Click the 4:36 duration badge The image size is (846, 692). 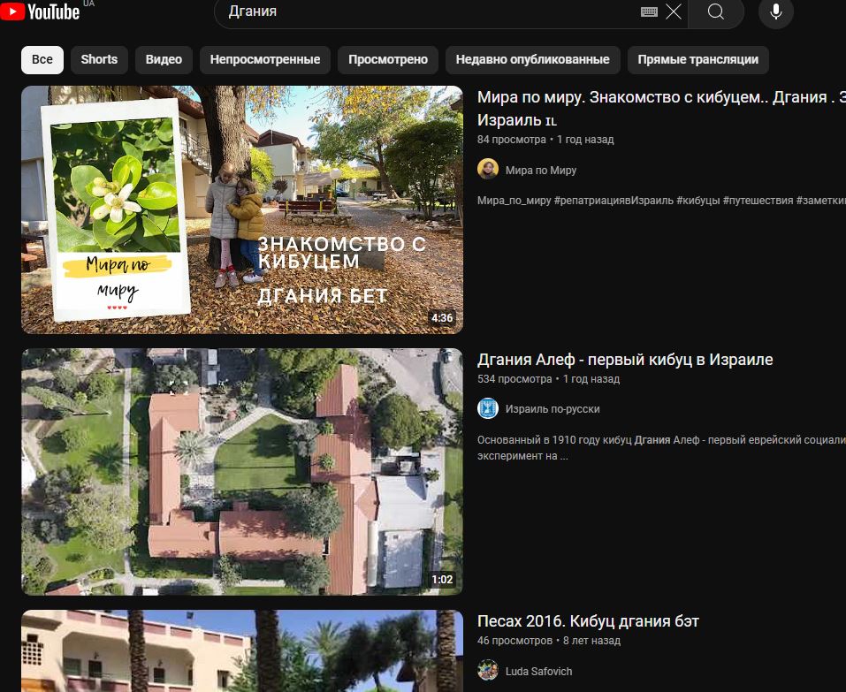[x=442, y=318]
